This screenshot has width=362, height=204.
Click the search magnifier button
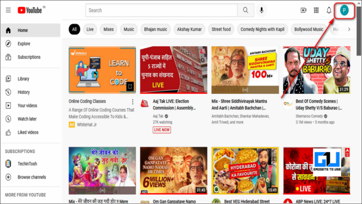pyautogui.click(x=245, y=10)
